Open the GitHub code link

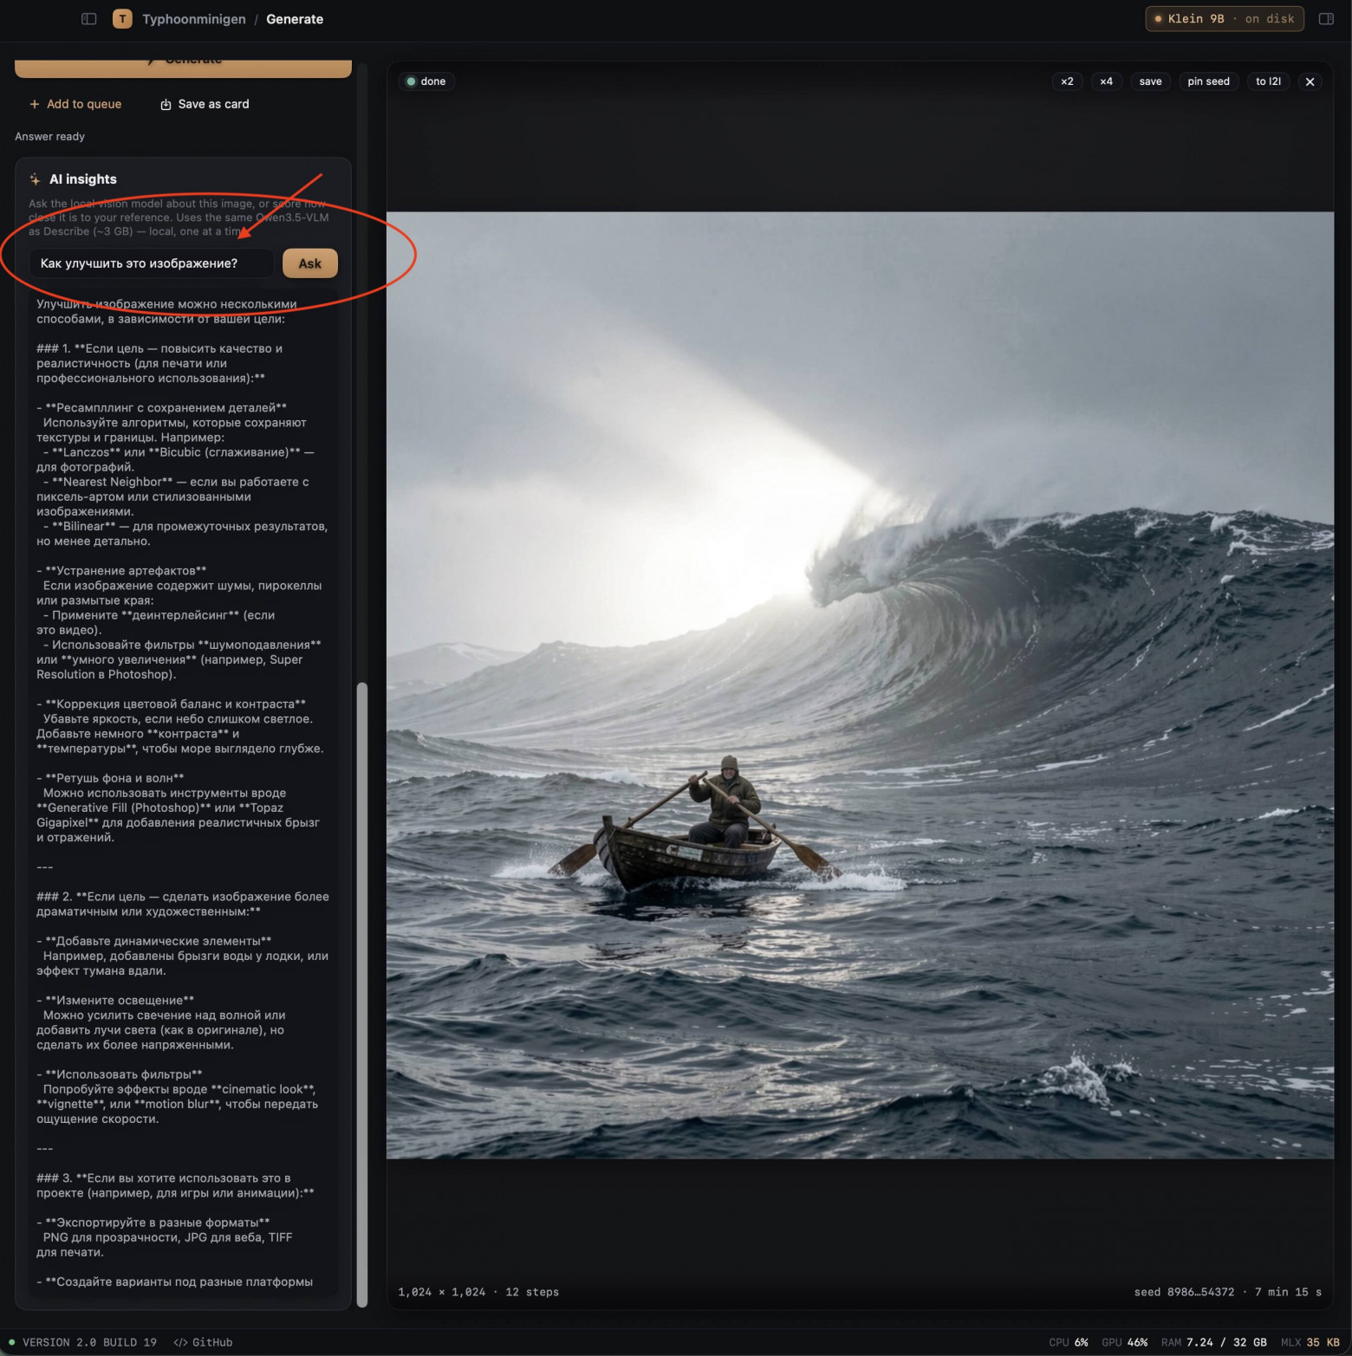pos(203,1342)
